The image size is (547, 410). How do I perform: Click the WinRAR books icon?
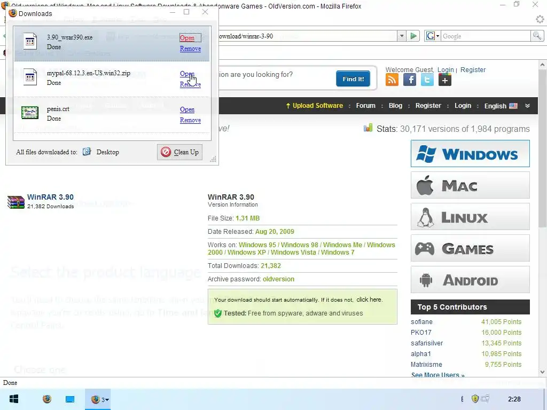[16, 202]
